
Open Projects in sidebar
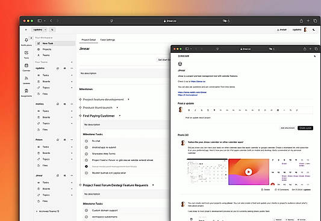[55, 49]
